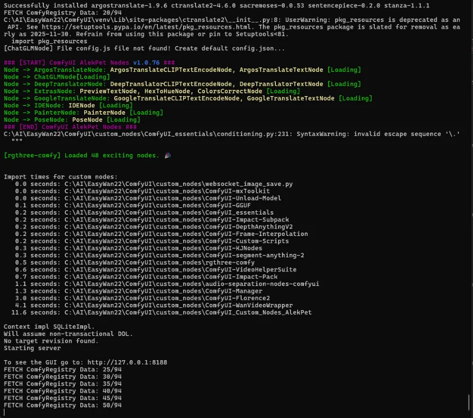Click the "[ChatGLMNode] File config.js" message
This screenshot has height=418, width=473.
click(x=144, y=48)
